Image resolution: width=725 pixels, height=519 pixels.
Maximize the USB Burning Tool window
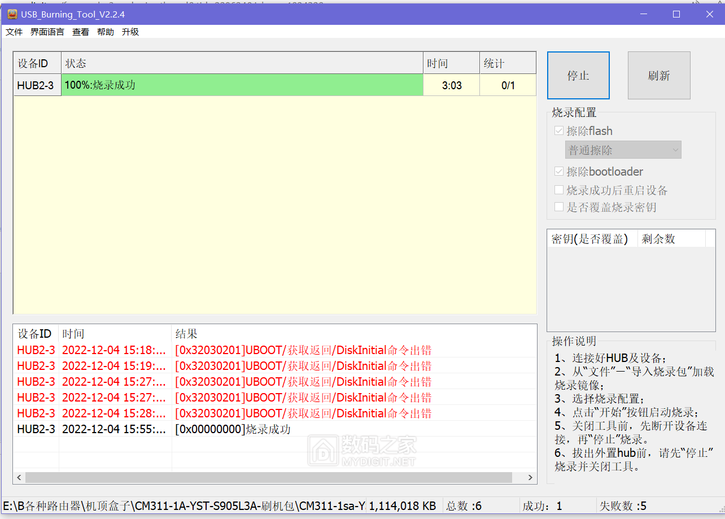coord(676,14)
